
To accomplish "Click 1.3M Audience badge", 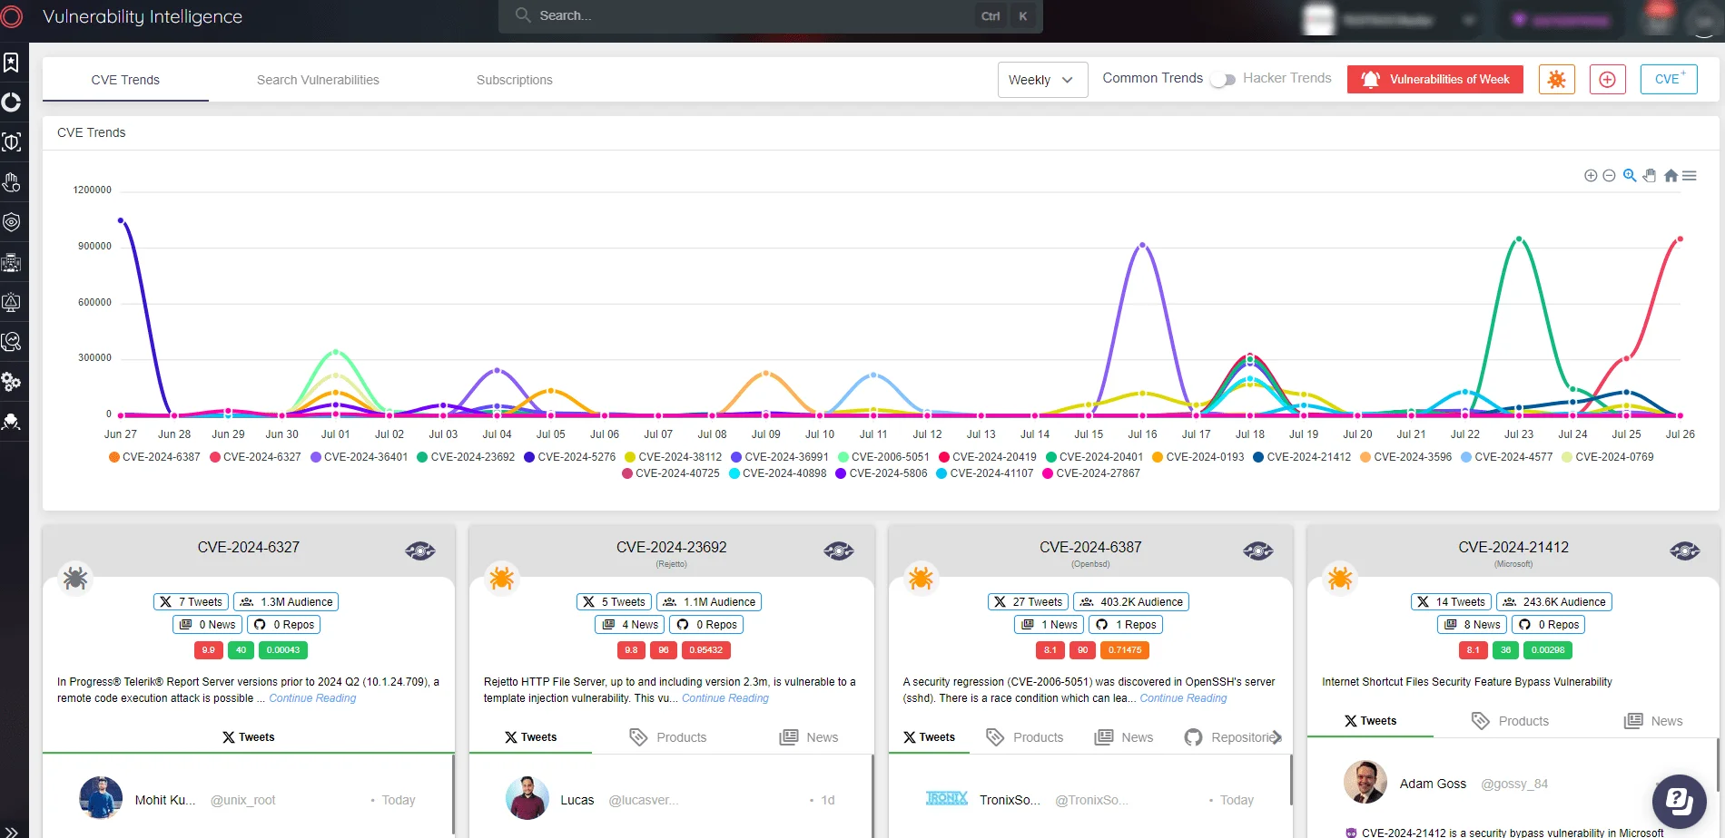I will coord(286,602).
